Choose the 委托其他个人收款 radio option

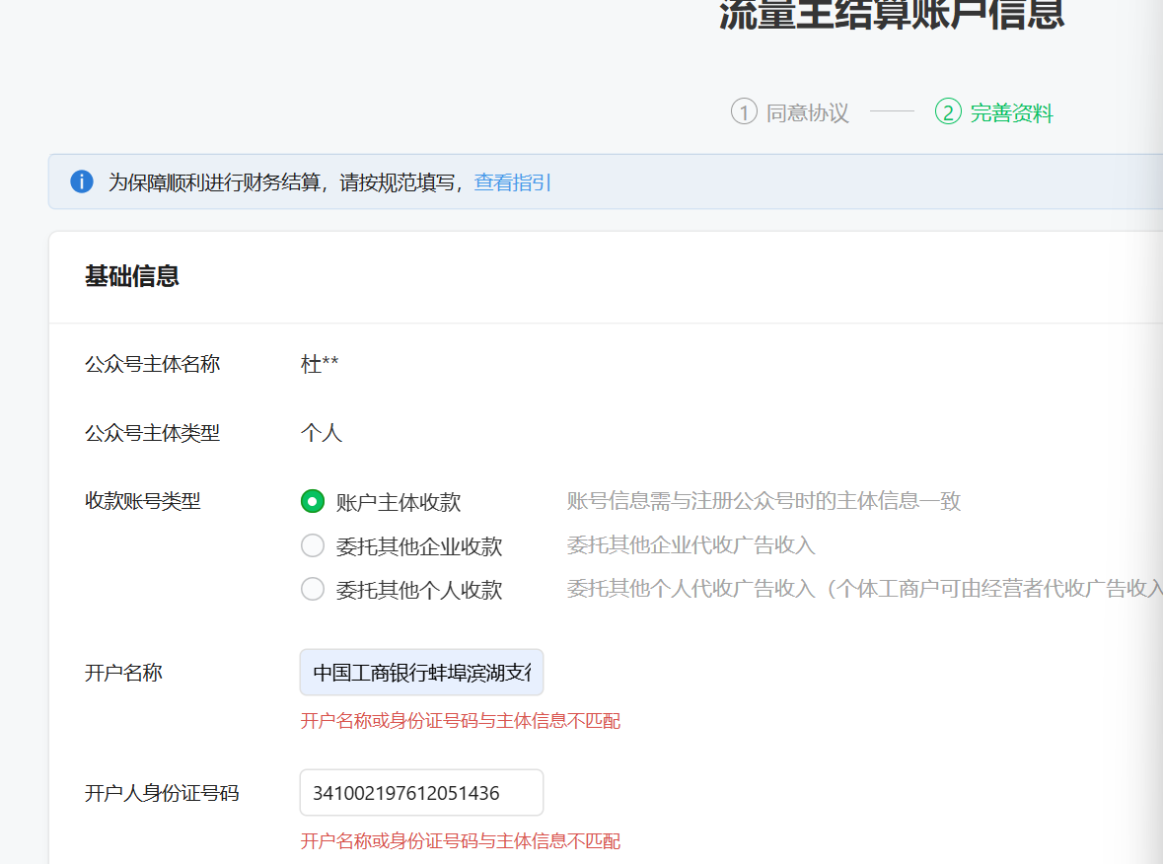click(x=313, y=590)
